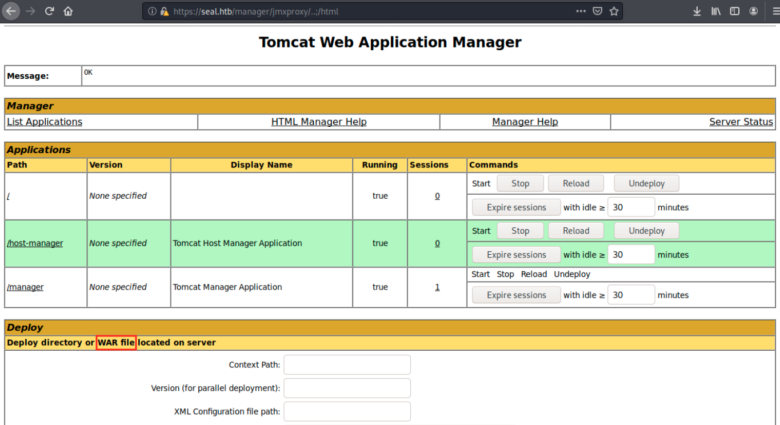Click the Version parallel deployment field
Screen dimensions: 780x425
coord(347,388)
